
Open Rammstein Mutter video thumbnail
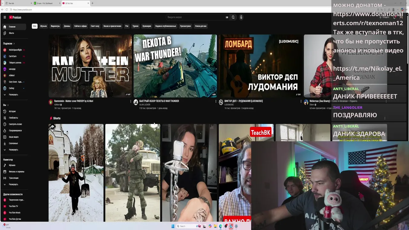click(x=90, y=66)
